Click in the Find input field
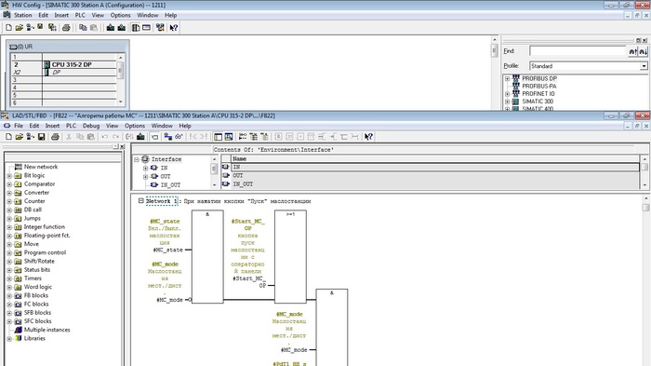Viewport: 651px width, 366px height. [578, 51]
